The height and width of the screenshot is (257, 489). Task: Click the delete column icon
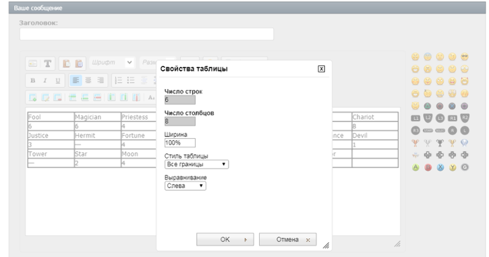pos(136,98)
